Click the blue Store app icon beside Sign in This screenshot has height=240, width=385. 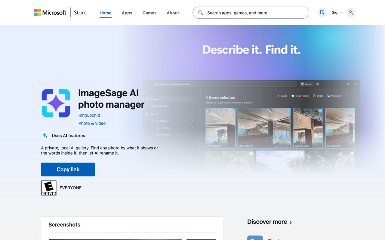pos(322,13)
